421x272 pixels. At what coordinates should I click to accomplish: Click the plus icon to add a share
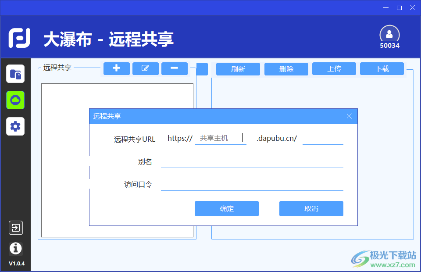pyautogui.click(x=116, y=68)
